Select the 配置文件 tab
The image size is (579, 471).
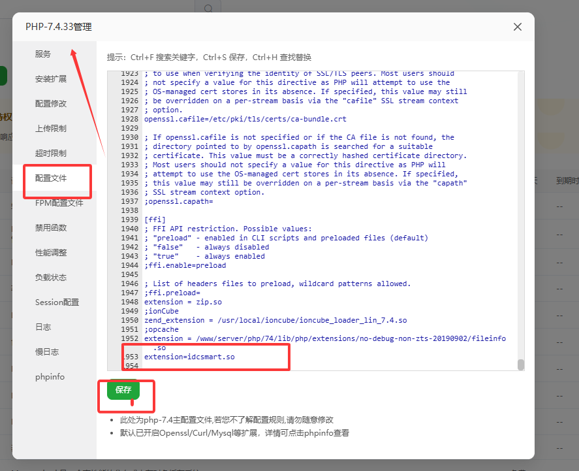pyautogui.click(x=51, y=178)
